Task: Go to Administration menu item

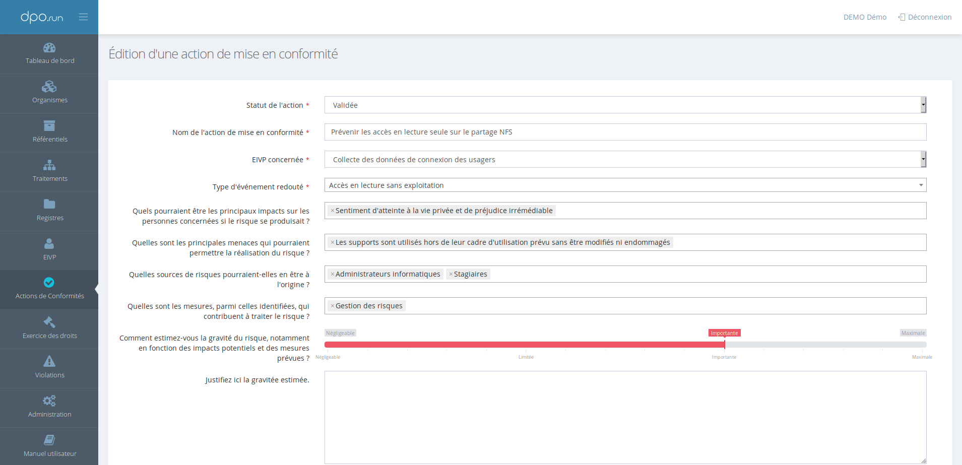Action: click(49, 408)
